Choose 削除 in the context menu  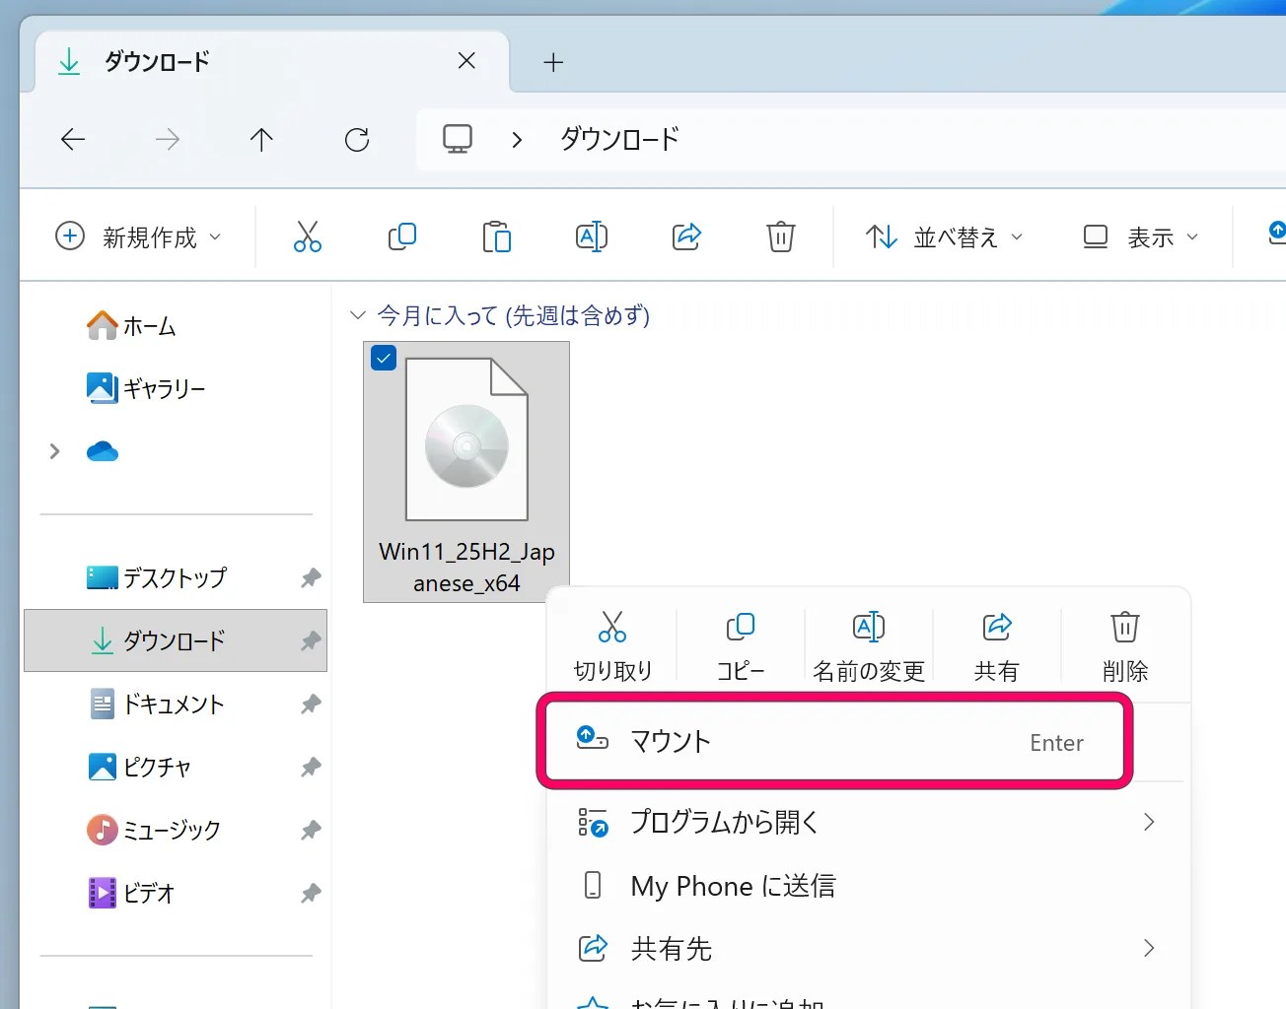[1125, 646]
